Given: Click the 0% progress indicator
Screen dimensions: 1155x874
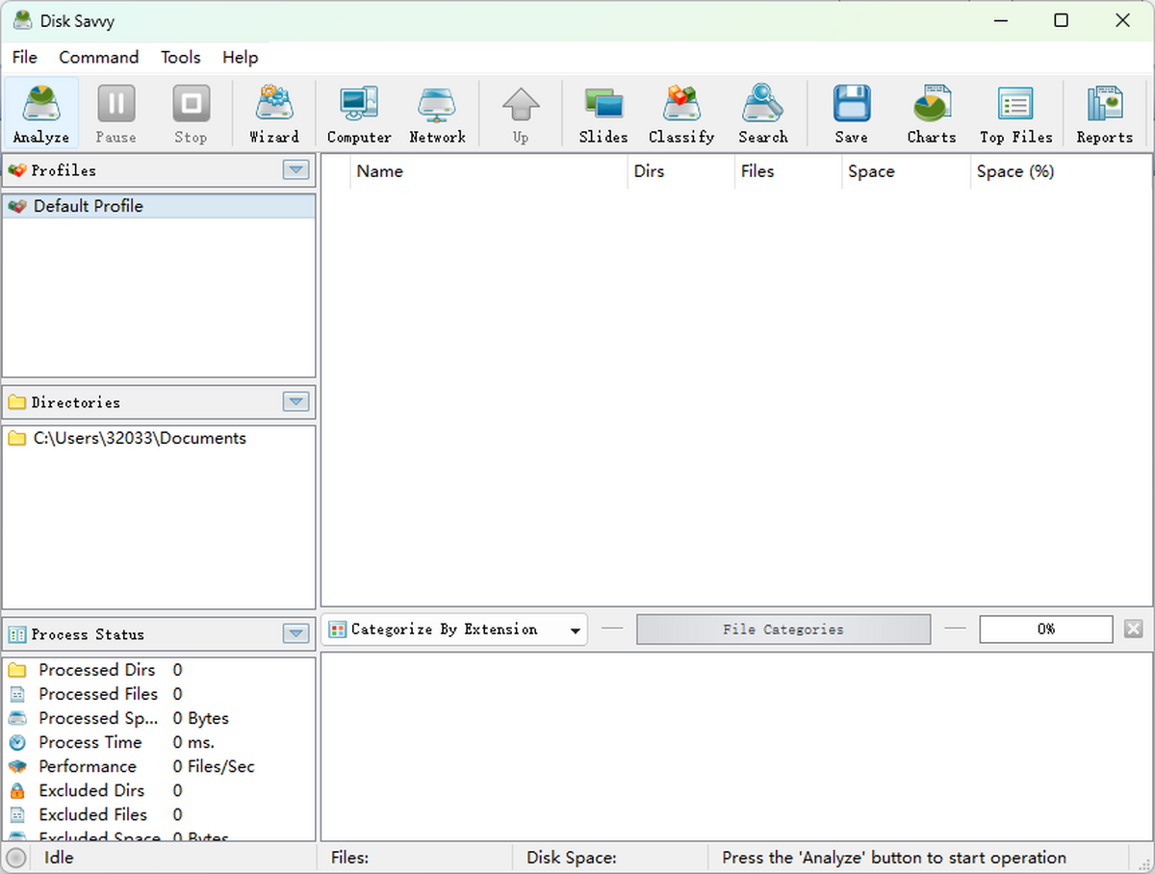Looking at the screenshot, I should click(x=1045, y=629).
